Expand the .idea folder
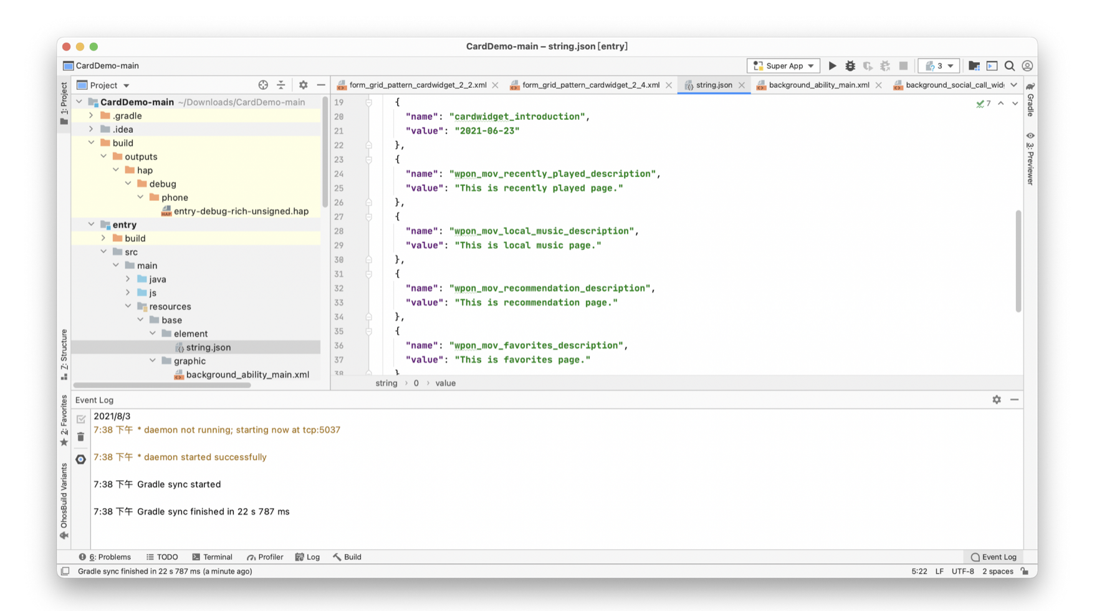 point(92,129)
